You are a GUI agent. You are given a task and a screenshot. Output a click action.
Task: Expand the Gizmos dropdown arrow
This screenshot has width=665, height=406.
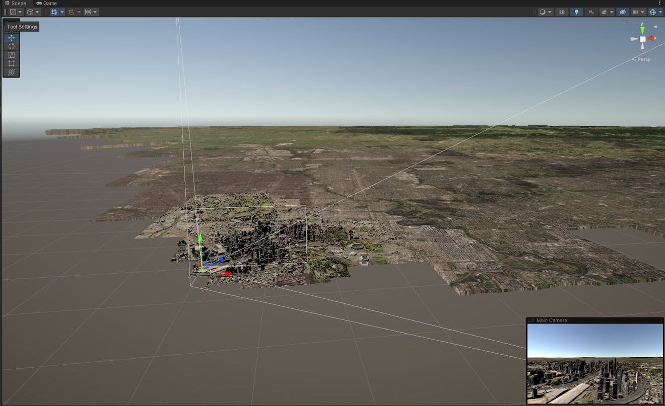[x=660, y=12]
